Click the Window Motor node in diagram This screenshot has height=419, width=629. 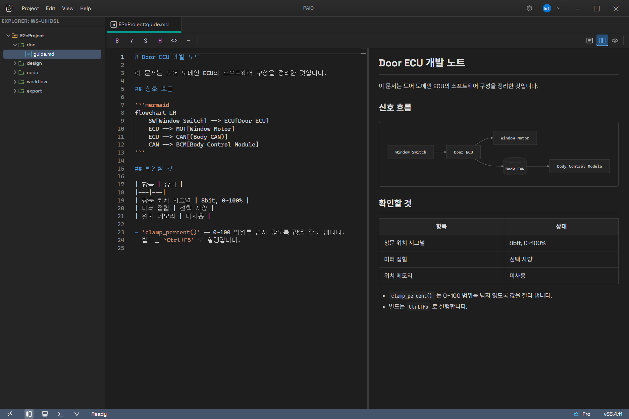point(515,138)
